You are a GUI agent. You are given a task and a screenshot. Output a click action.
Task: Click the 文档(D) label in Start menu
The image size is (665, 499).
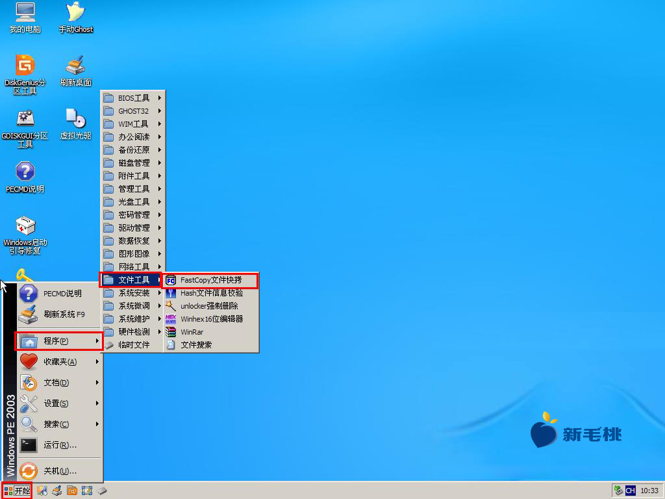click(x=56, y=383)
